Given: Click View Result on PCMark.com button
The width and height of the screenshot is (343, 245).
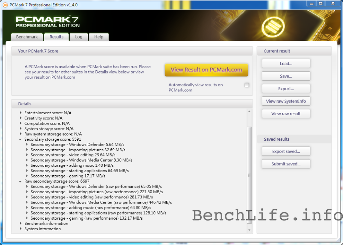Looking at the screenshot, I should (x=206, y=70).
